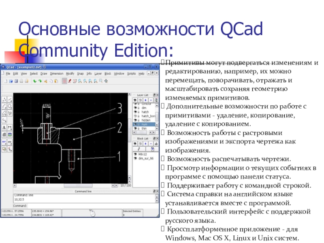
Task: Click the Command input field
Action: (81, 206)
